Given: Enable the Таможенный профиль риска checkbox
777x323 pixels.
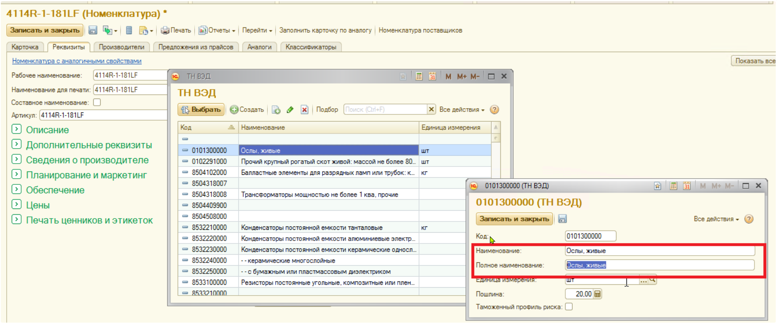Looking at the screenshot, I should pos(569,307).
